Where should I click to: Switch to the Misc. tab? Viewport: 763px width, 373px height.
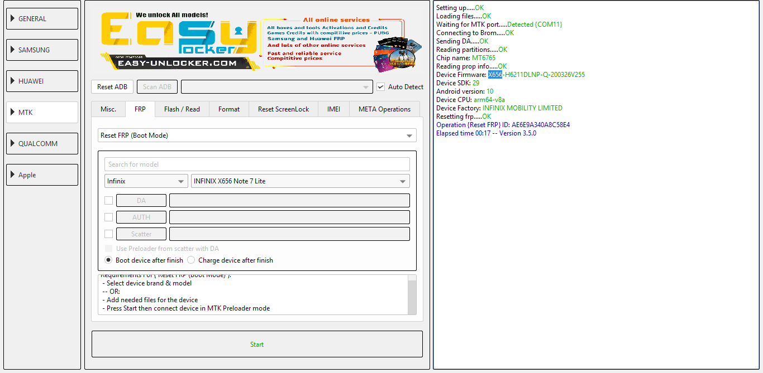[108, 109]
